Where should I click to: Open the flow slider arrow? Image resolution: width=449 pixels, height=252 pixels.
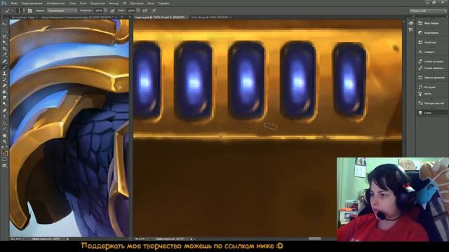(138, 10)
